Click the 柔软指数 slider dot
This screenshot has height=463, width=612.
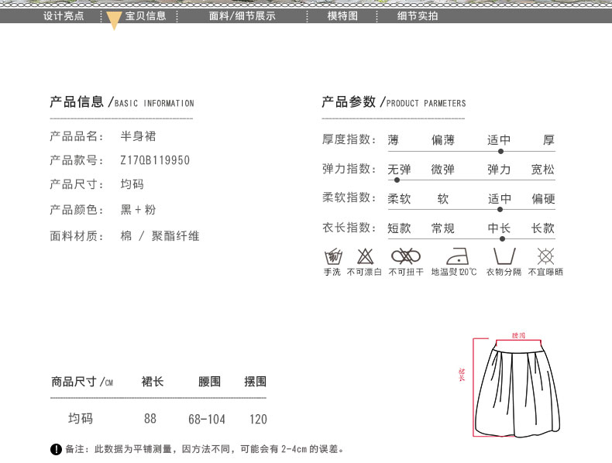click(x=500, y=210)
